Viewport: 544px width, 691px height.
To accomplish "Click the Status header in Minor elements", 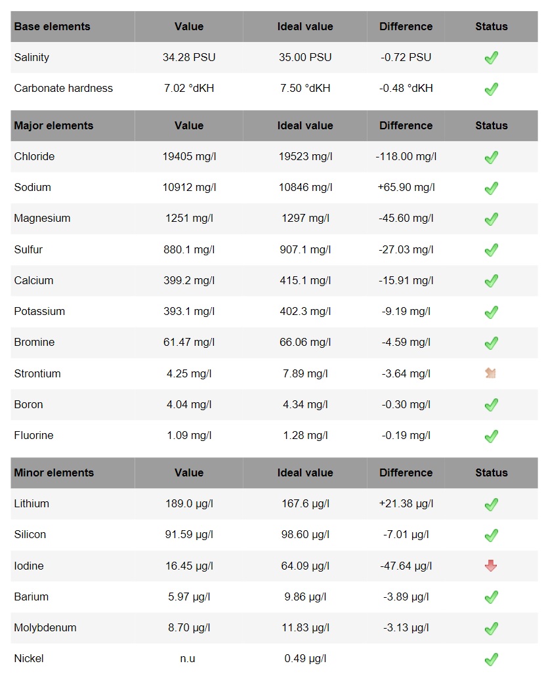I will pyautogui.click(x=491, y=472).
